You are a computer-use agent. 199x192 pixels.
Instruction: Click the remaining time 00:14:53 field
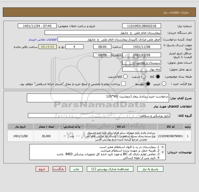[48, 47]
